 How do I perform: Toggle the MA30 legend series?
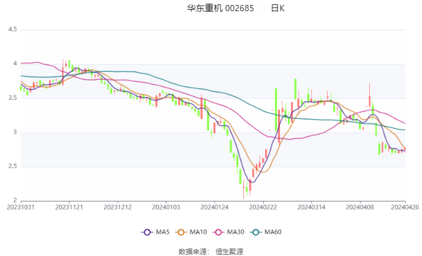(x=228, y=232)
